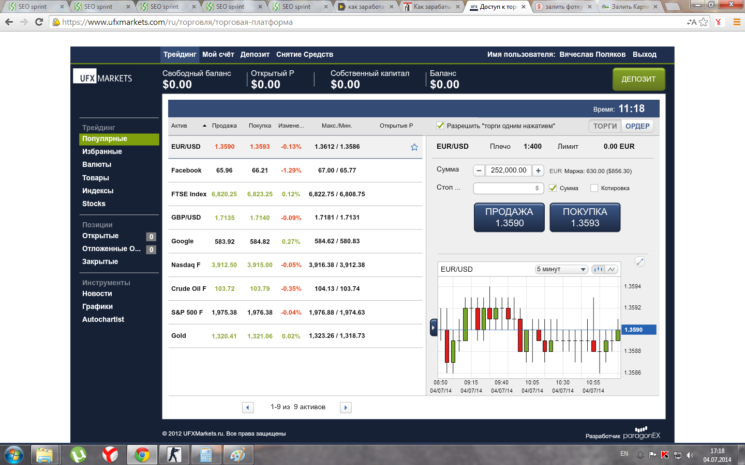Open Открытые positions in sidebar

(100, 236)
